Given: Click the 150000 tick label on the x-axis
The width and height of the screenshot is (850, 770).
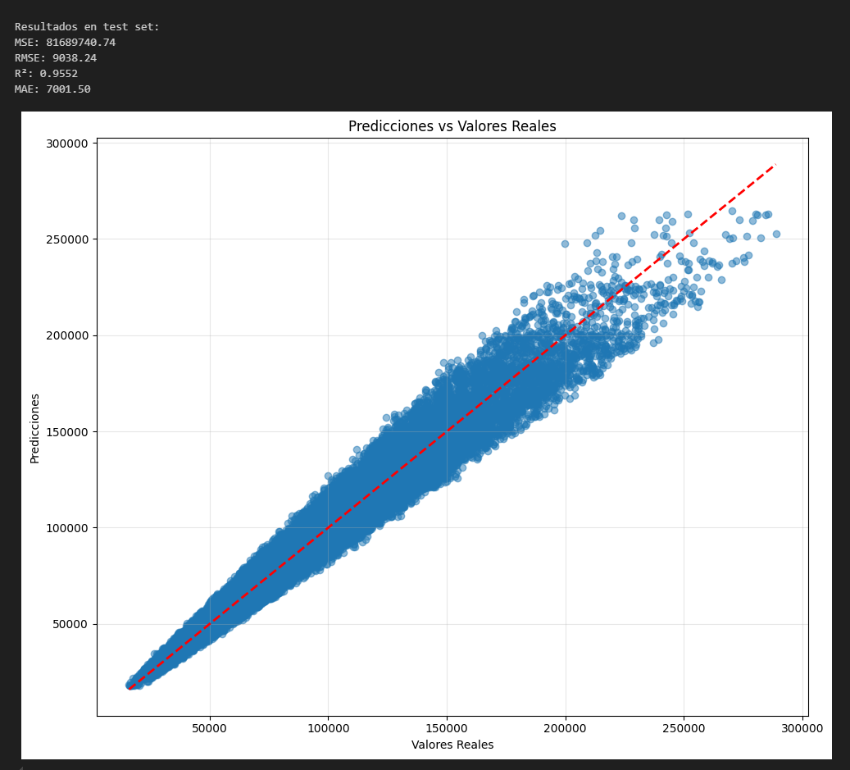Looking at the screenshot, I should point(447,727).
